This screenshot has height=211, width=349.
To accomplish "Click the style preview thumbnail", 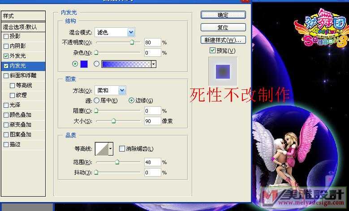I will click(x=223, y=71).
